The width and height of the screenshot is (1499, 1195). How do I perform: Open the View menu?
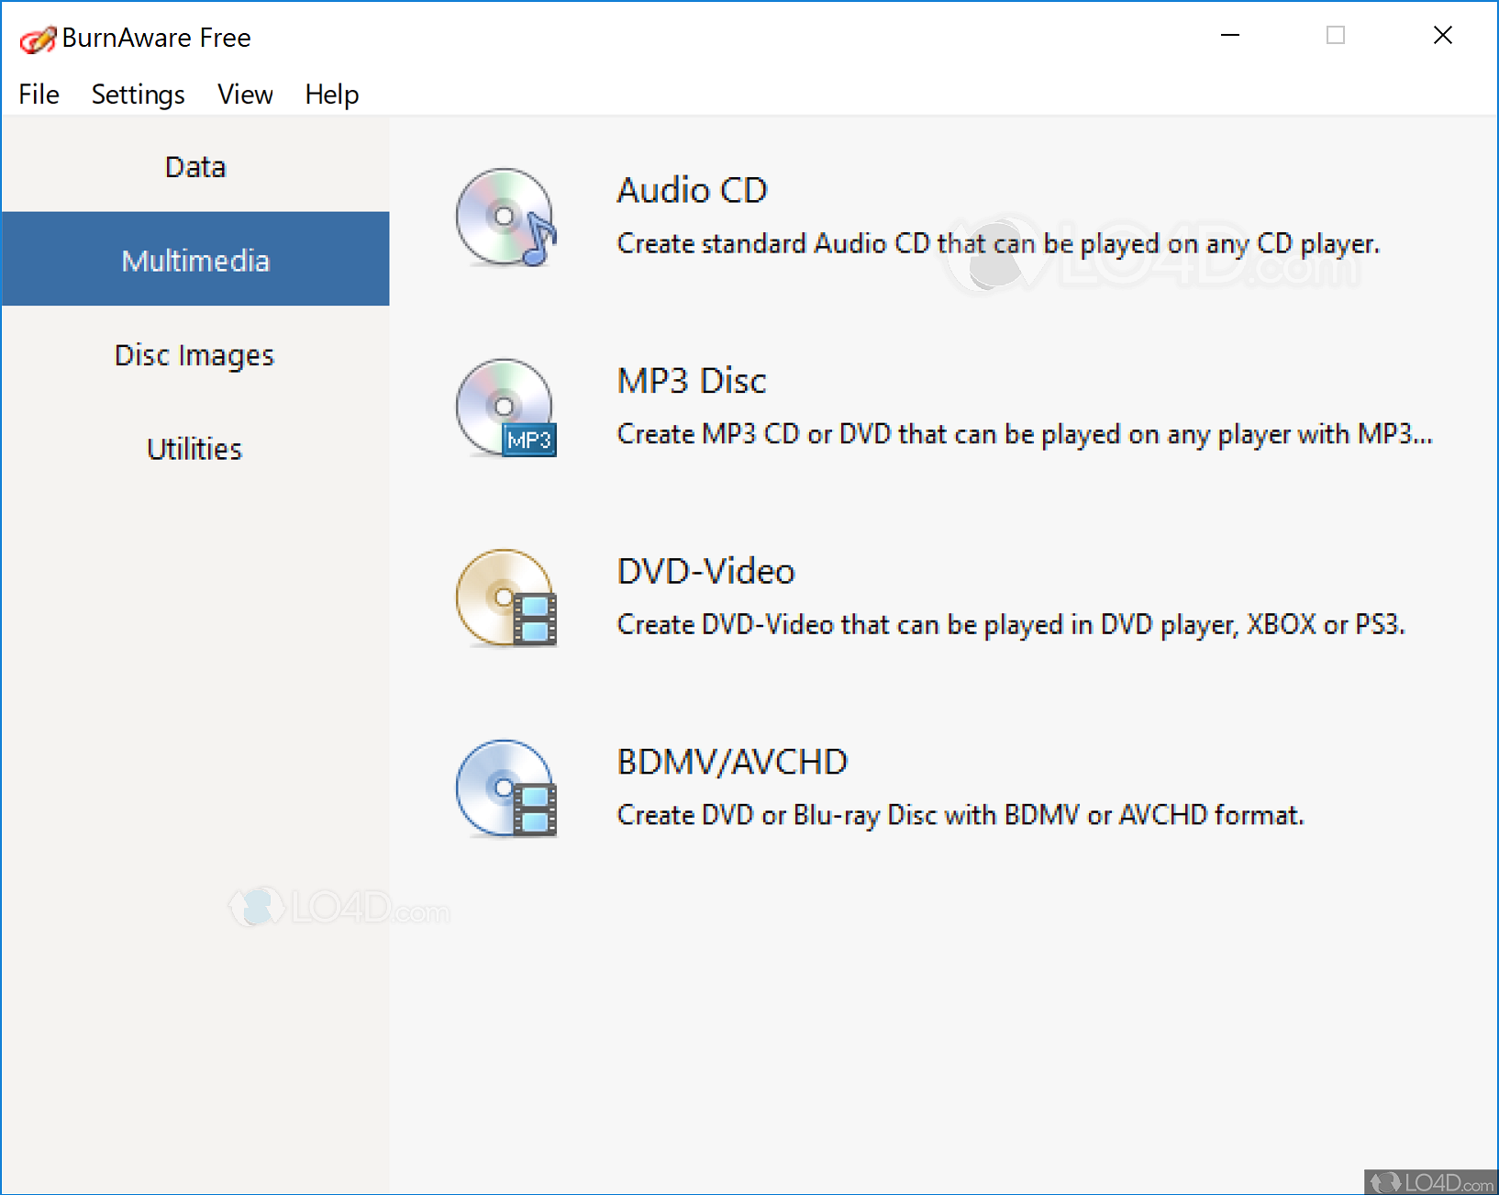(x=244, y=95)
